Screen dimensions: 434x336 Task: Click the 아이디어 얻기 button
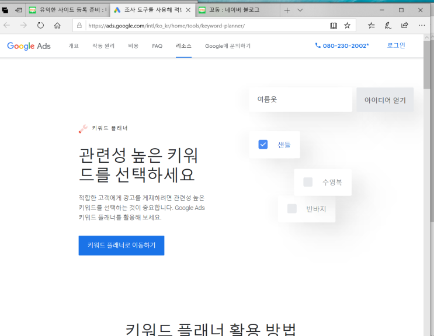pyautogui.click(x=385, y=100)
